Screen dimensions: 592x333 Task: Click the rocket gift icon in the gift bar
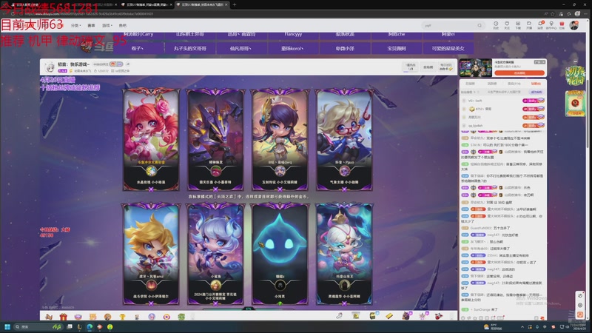(x=439, y=316)
